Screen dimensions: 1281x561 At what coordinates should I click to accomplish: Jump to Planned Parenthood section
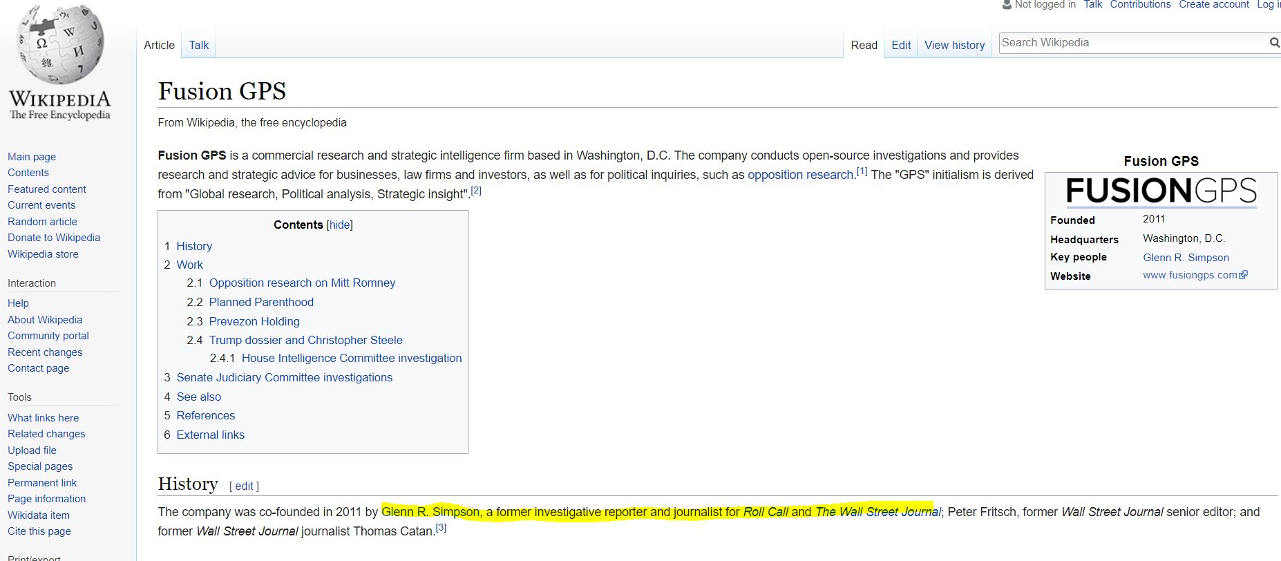pyautogui.click(x=261, y=302)
